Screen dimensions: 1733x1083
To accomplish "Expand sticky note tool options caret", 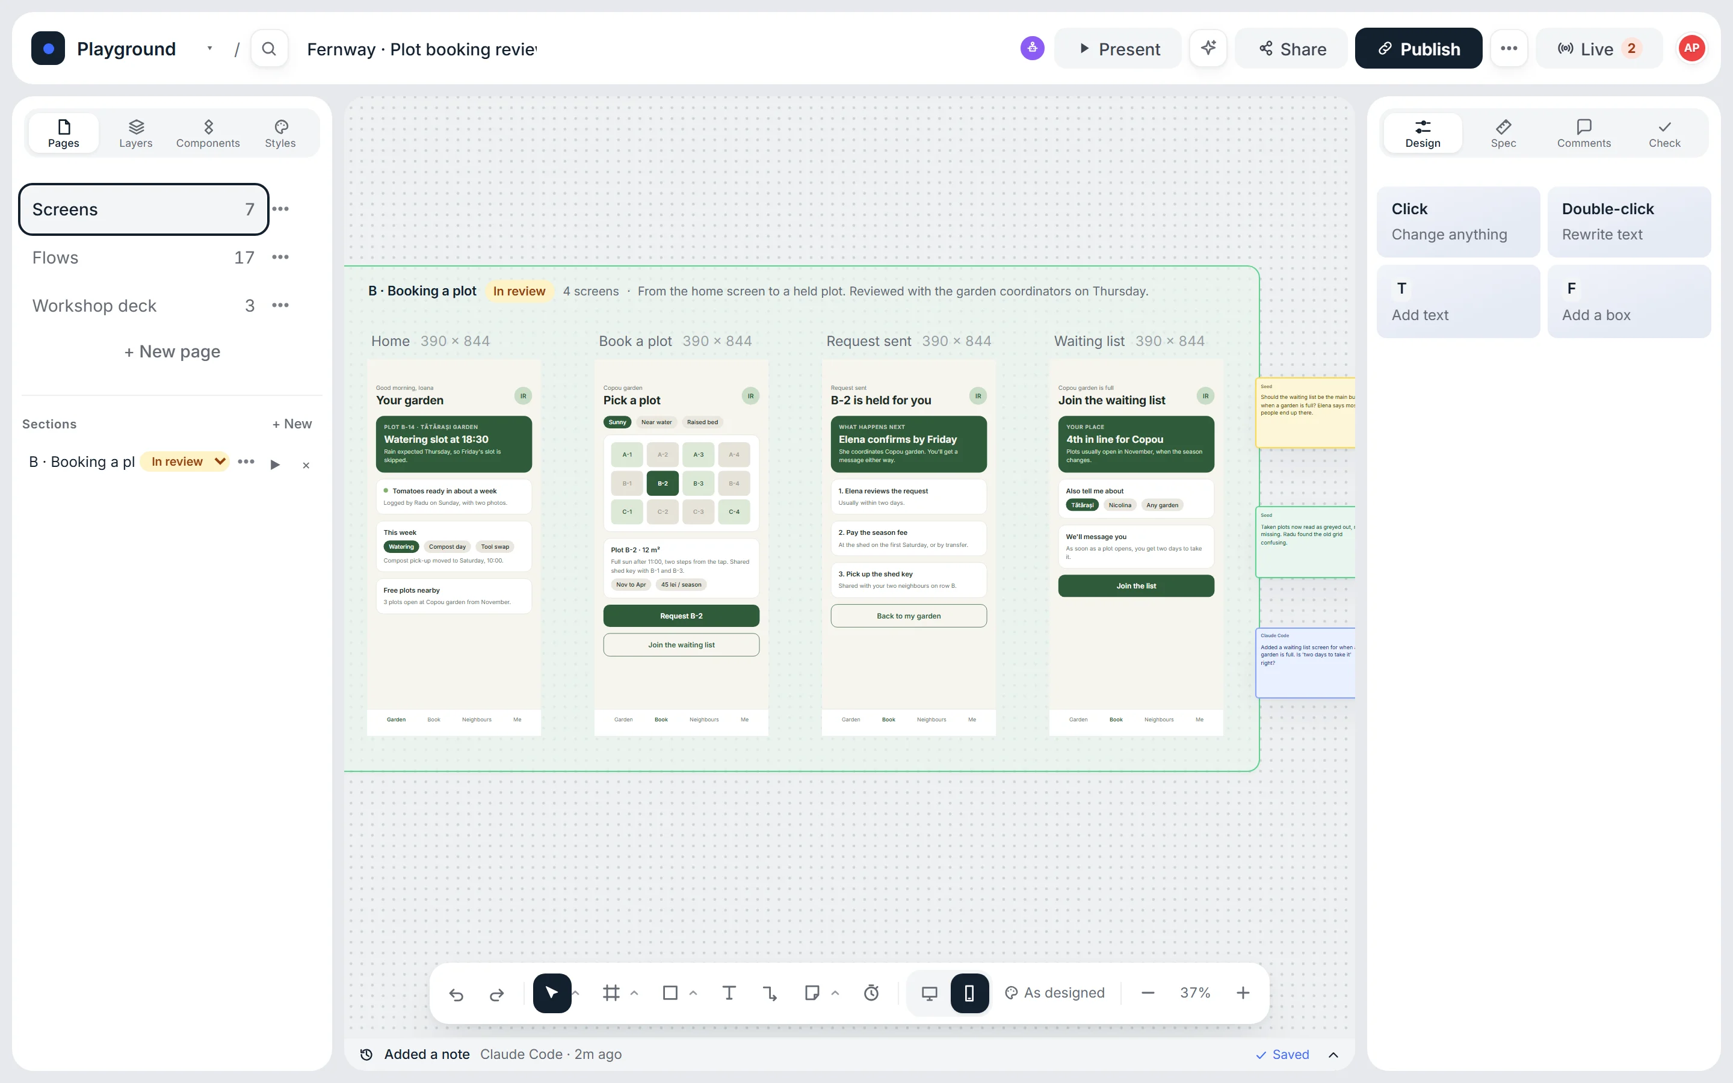I will pyautogui.click(x=835, y=993).
